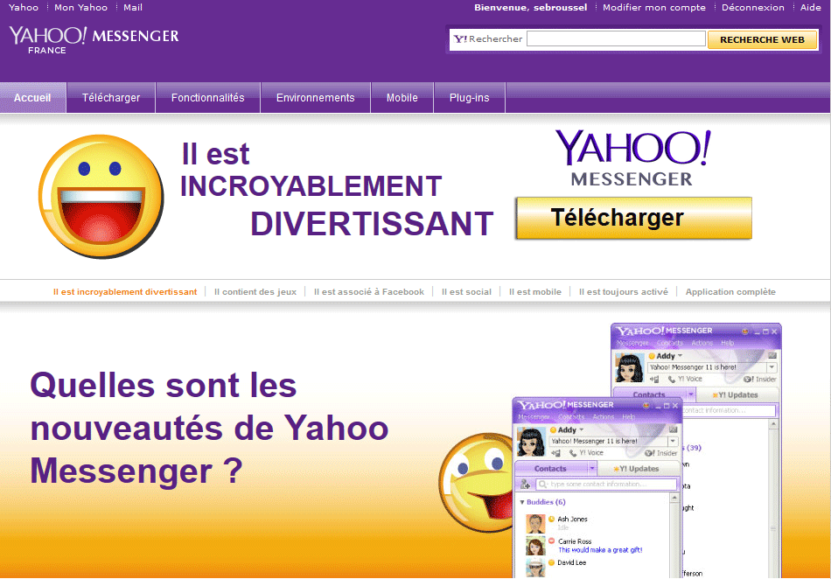Click the Y! icon beside Rechercher

tap(460, 39)
